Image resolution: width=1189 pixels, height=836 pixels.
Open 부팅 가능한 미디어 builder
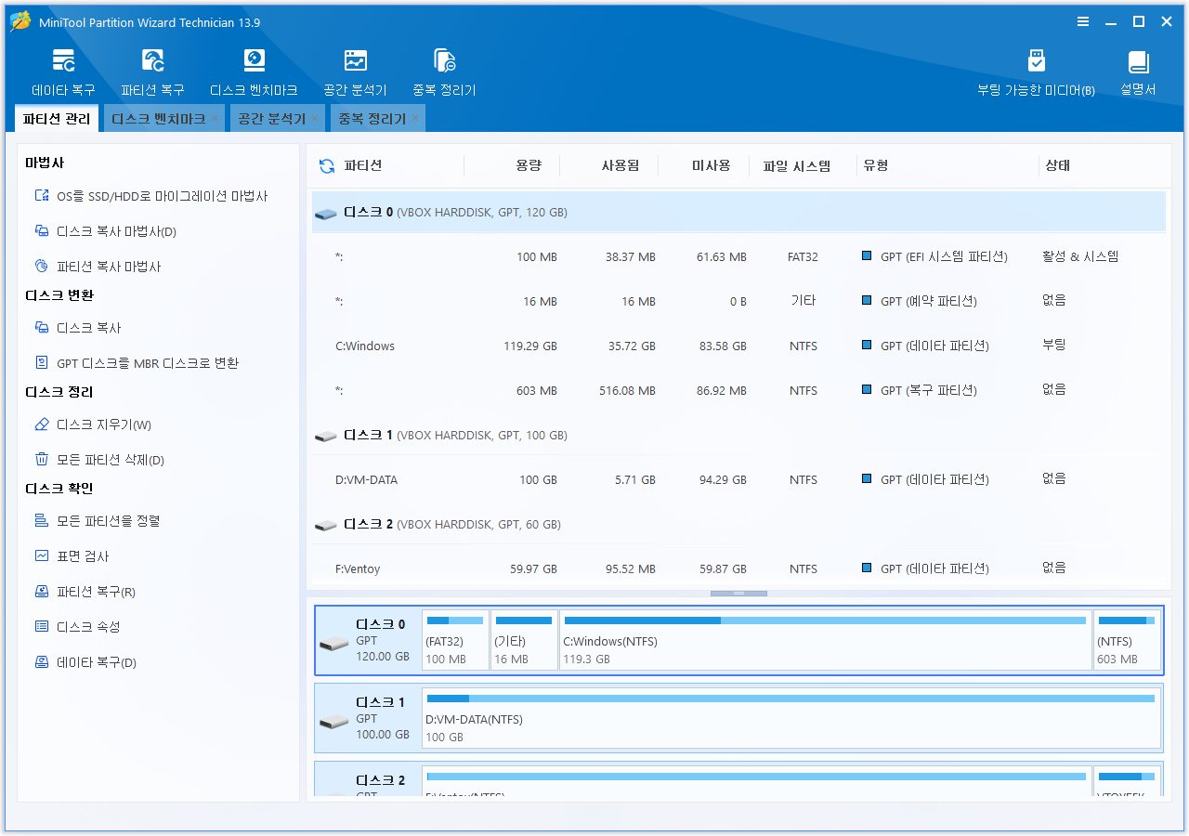[x=1036, y=72]
